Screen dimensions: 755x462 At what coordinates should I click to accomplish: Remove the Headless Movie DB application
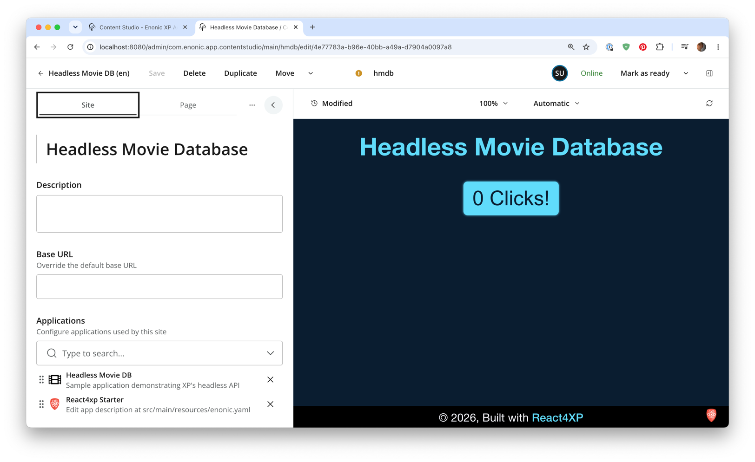pos(271,380)
